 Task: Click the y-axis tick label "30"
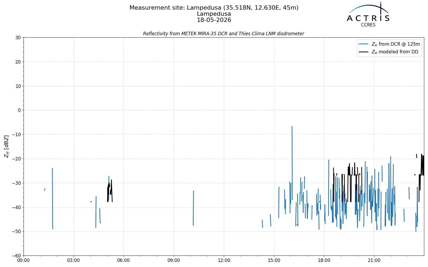18,38
